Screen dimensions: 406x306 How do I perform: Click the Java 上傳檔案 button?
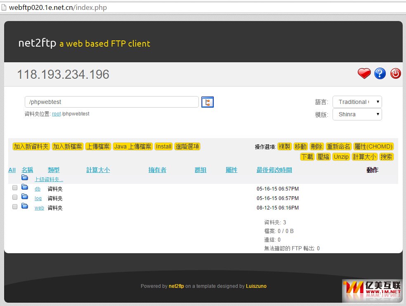(133, 146)
